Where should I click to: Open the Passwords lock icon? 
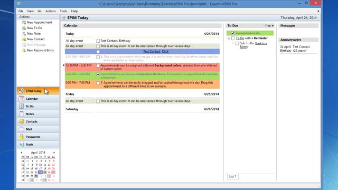pos(21,137)
